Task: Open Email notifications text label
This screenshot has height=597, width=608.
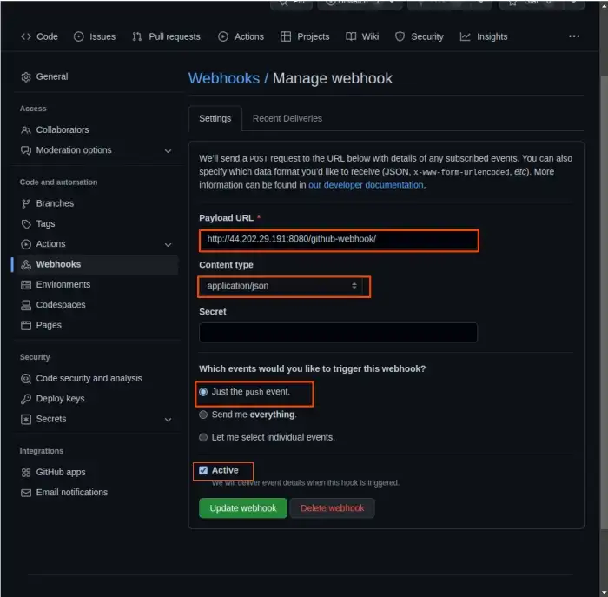Action: coord(72,493)
